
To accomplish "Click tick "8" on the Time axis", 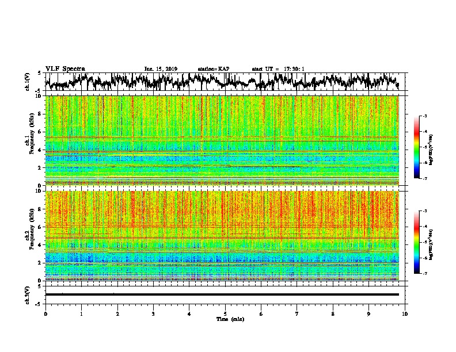I will (333, 314).
